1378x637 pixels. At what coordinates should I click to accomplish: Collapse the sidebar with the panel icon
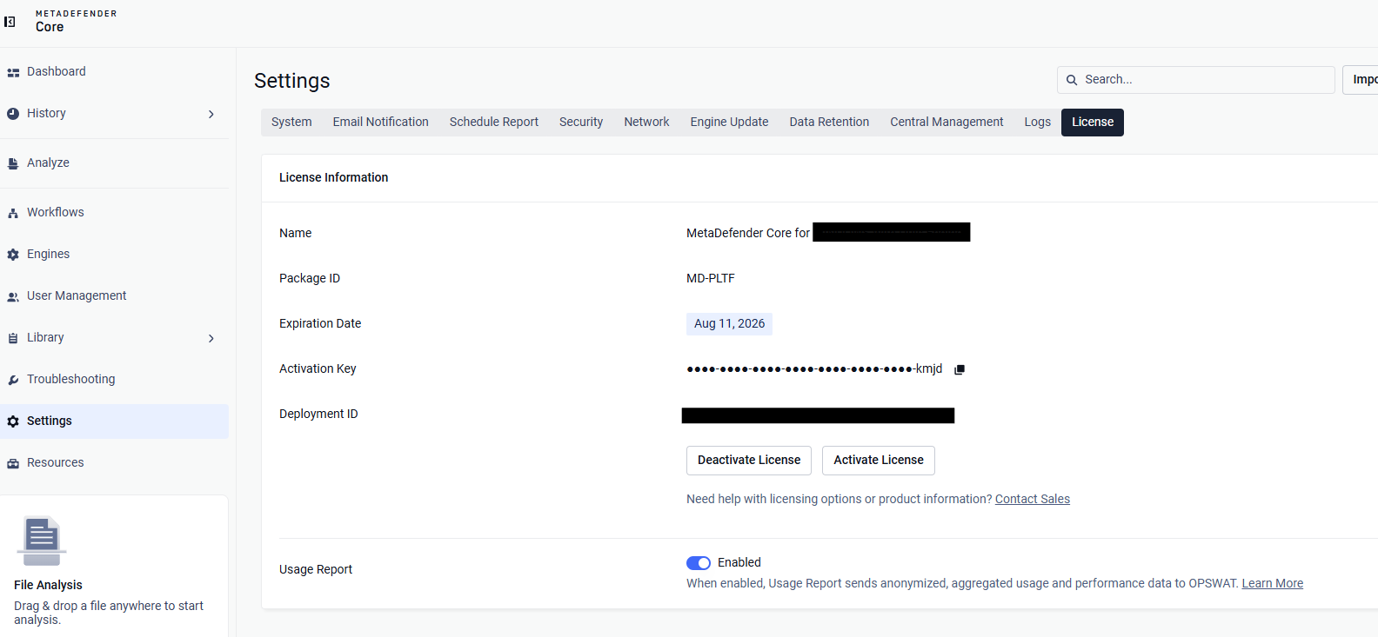coord(10,22)
